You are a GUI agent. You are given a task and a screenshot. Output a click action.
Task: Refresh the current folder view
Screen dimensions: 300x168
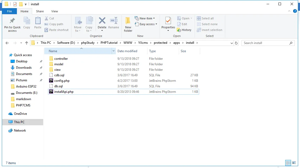[x=236, y=43]
